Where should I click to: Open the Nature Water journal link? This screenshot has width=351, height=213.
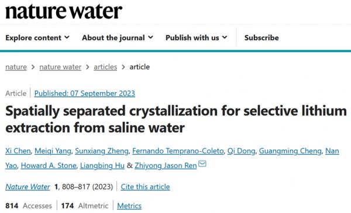27,187
